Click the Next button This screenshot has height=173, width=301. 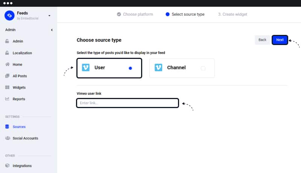(x=280, y=40)
